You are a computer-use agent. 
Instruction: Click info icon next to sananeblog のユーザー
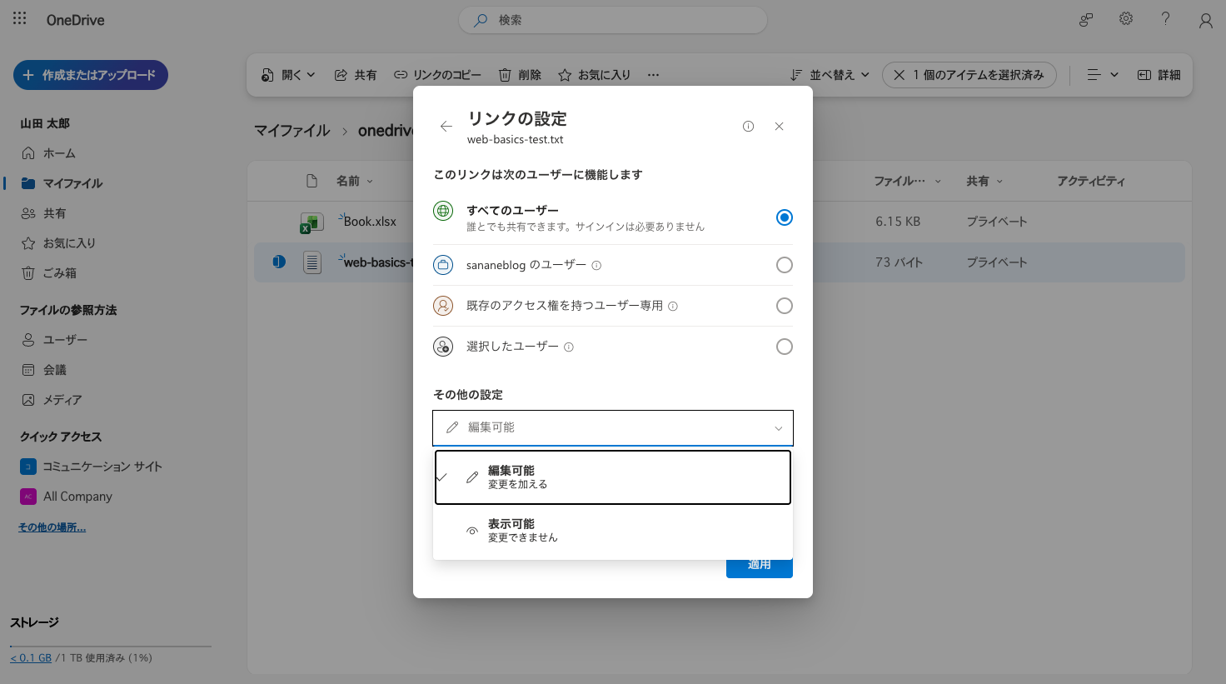596,266
